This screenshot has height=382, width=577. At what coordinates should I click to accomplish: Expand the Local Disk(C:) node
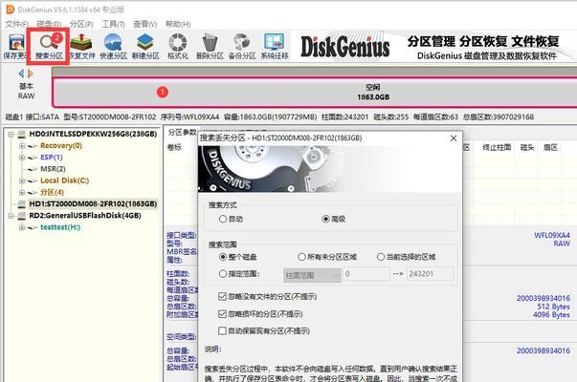coord(22,180)
